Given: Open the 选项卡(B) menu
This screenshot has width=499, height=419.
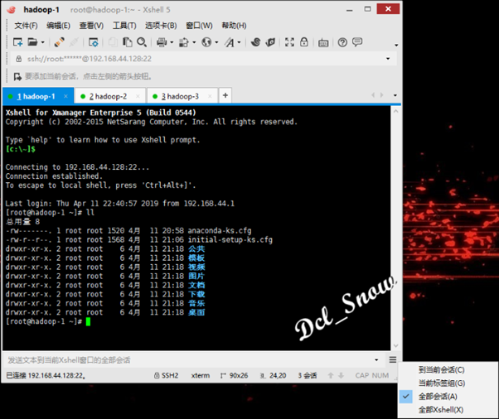Looking at the screenshot, I should [x=161, y=26].
